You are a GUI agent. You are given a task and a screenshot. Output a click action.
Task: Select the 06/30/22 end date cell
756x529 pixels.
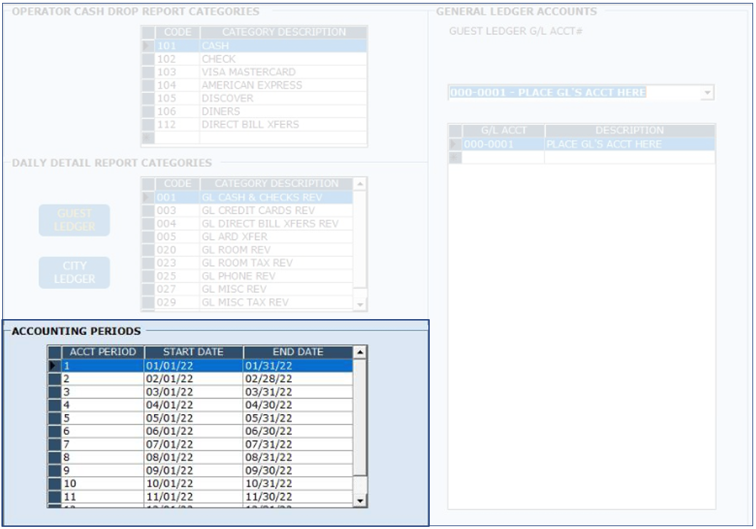[298, 430]
